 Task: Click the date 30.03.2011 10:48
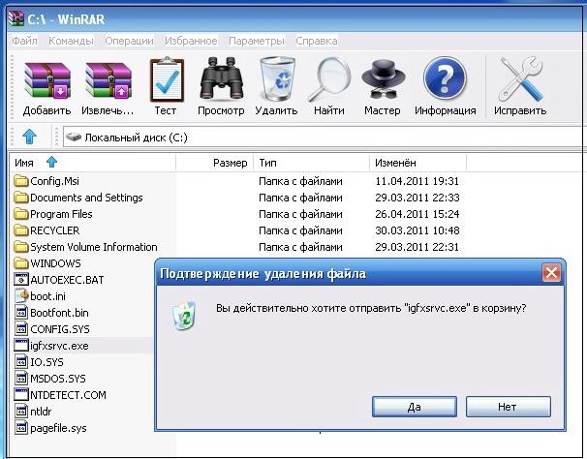(x=417, y=230)
